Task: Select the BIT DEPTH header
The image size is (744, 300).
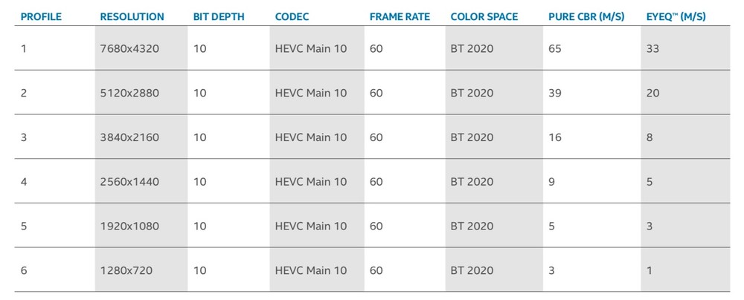Action: pyautogui.click(x=219, y=16)
